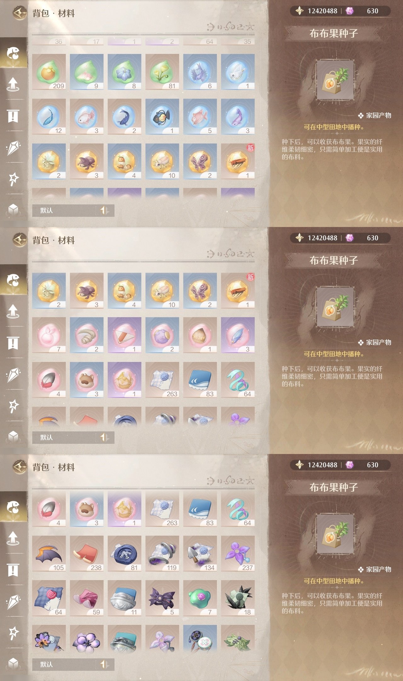Select the pink peach bubble item with 7
This screenshot has height=681, width=403.
[x=49, y=335]
